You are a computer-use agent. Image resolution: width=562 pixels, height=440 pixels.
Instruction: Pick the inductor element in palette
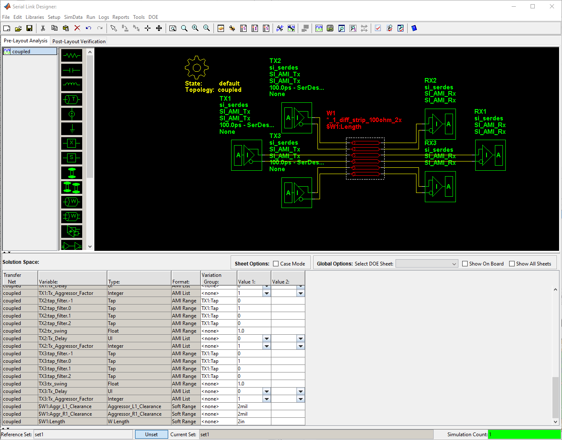tap(72, 85)
